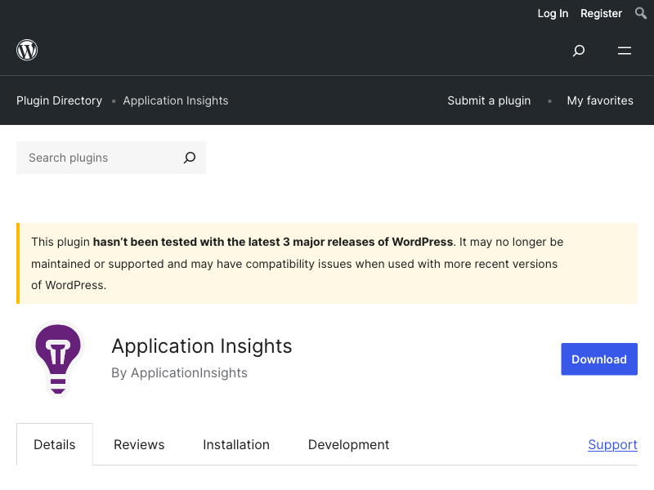
Task: Click the bold untested-releases warning text
Action: [x=273, y=242]
